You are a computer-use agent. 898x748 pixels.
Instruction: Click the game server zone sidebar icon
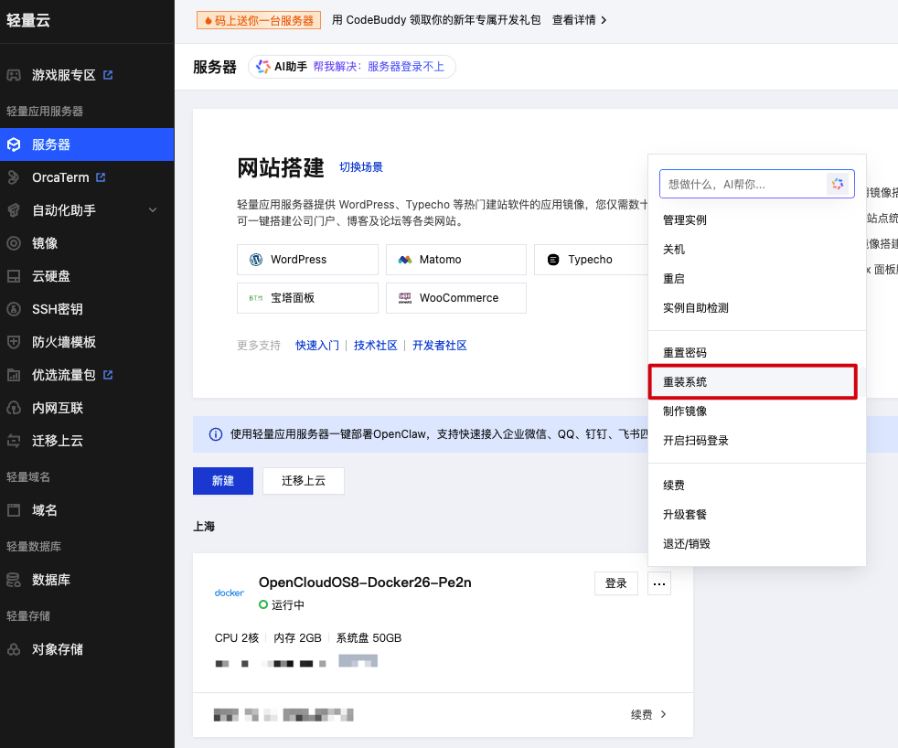coord(14,75)
